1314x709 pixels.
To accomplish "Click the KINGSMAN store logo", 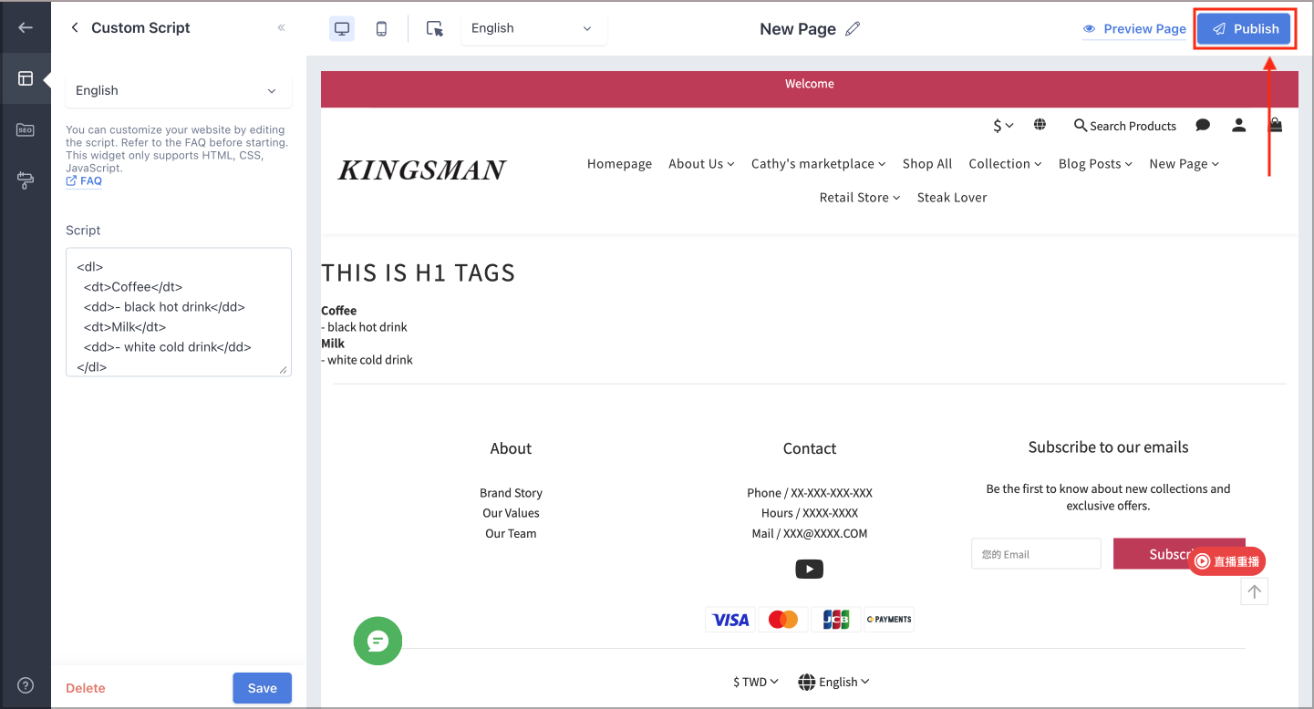I will 422,170.
